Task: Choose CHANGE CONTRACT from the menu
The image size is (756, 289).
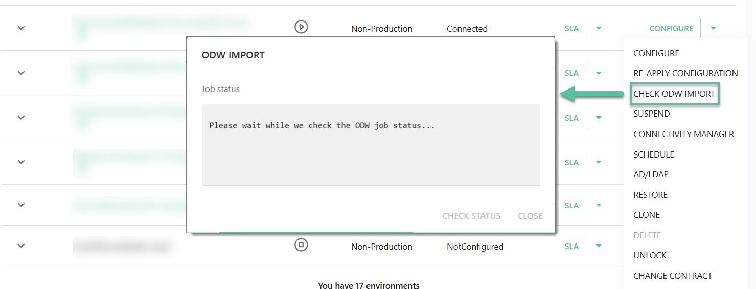Action: pyautogui.click(x=673, y=276)
